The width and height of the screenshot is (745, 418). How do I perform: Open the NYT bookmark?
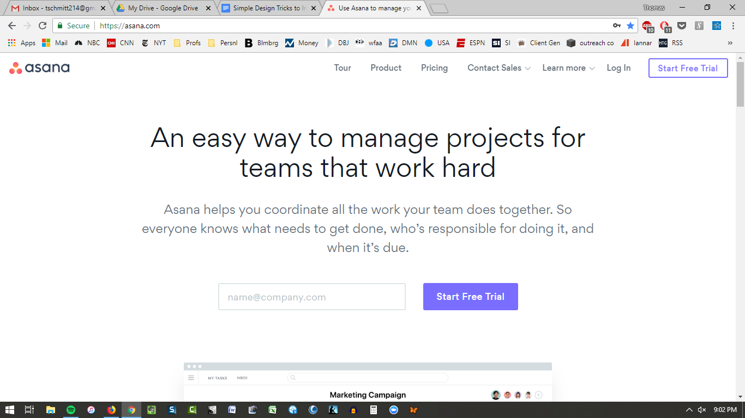[x=154, y=43]
